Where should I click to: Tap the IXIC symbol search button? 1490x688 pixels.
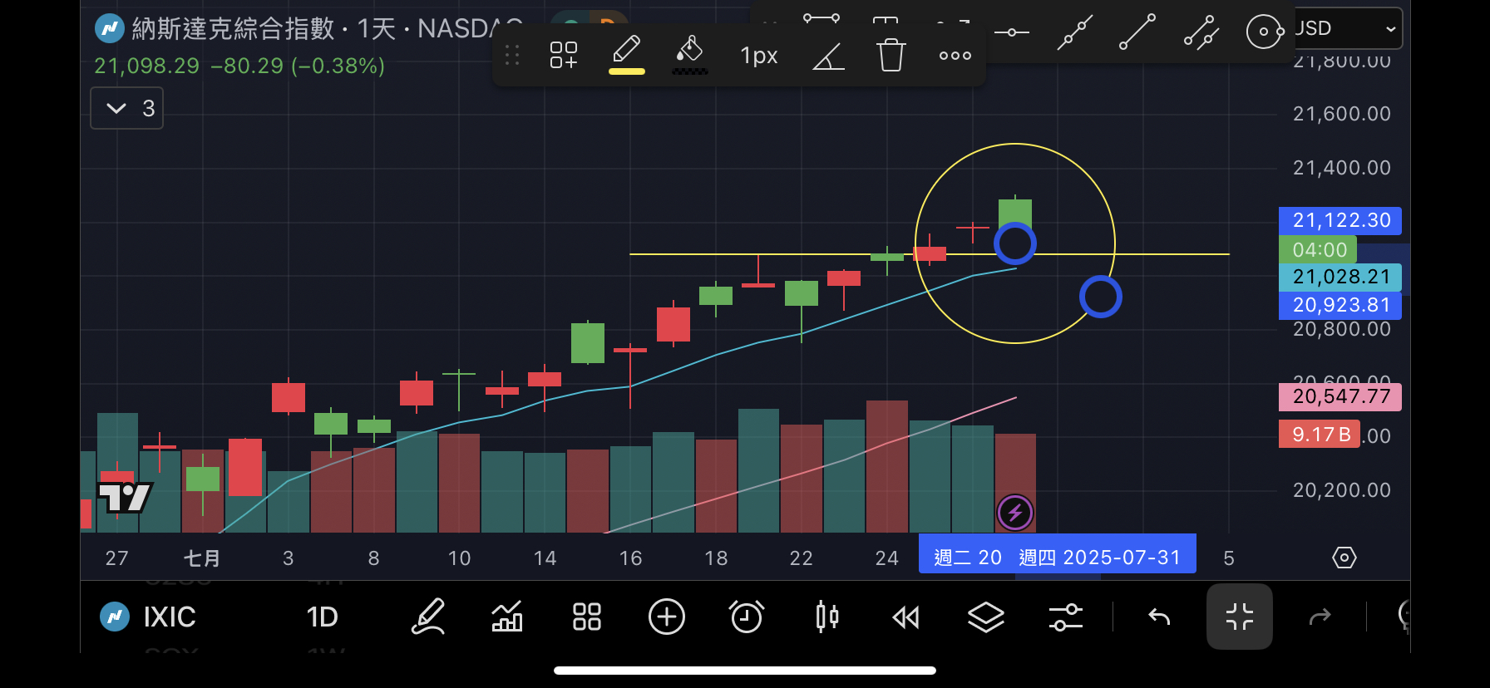[150, 617]
